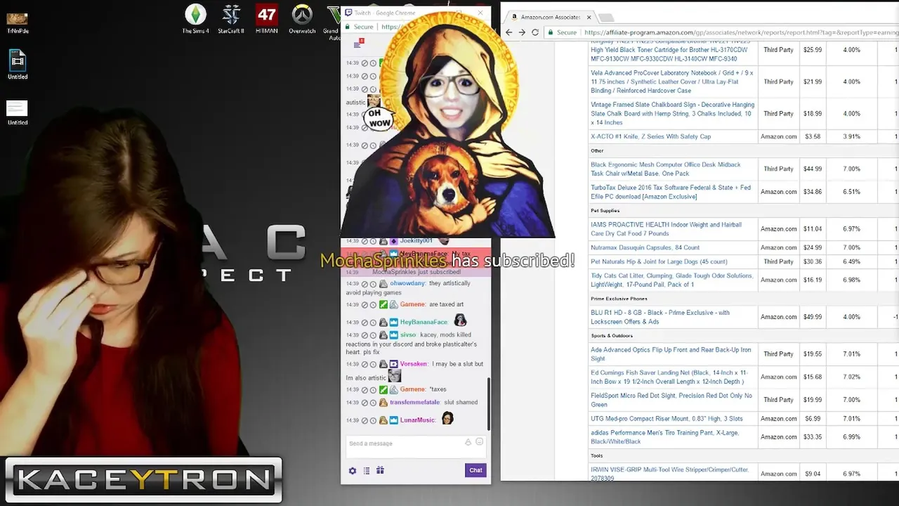Click the emote after 'Im also artistic'
899x506 pixels.
click(395, 377)
